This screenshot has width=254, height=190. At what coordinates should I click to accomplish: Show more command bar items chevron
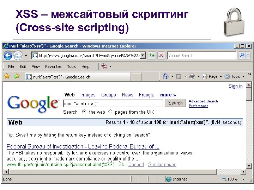249,74
